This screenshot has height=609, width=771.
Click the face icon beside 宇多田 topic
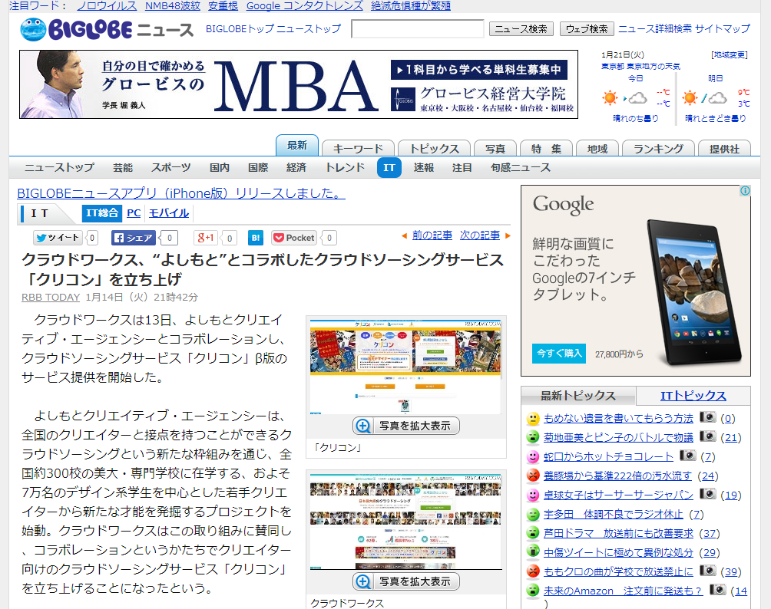(x=533, y=514)
